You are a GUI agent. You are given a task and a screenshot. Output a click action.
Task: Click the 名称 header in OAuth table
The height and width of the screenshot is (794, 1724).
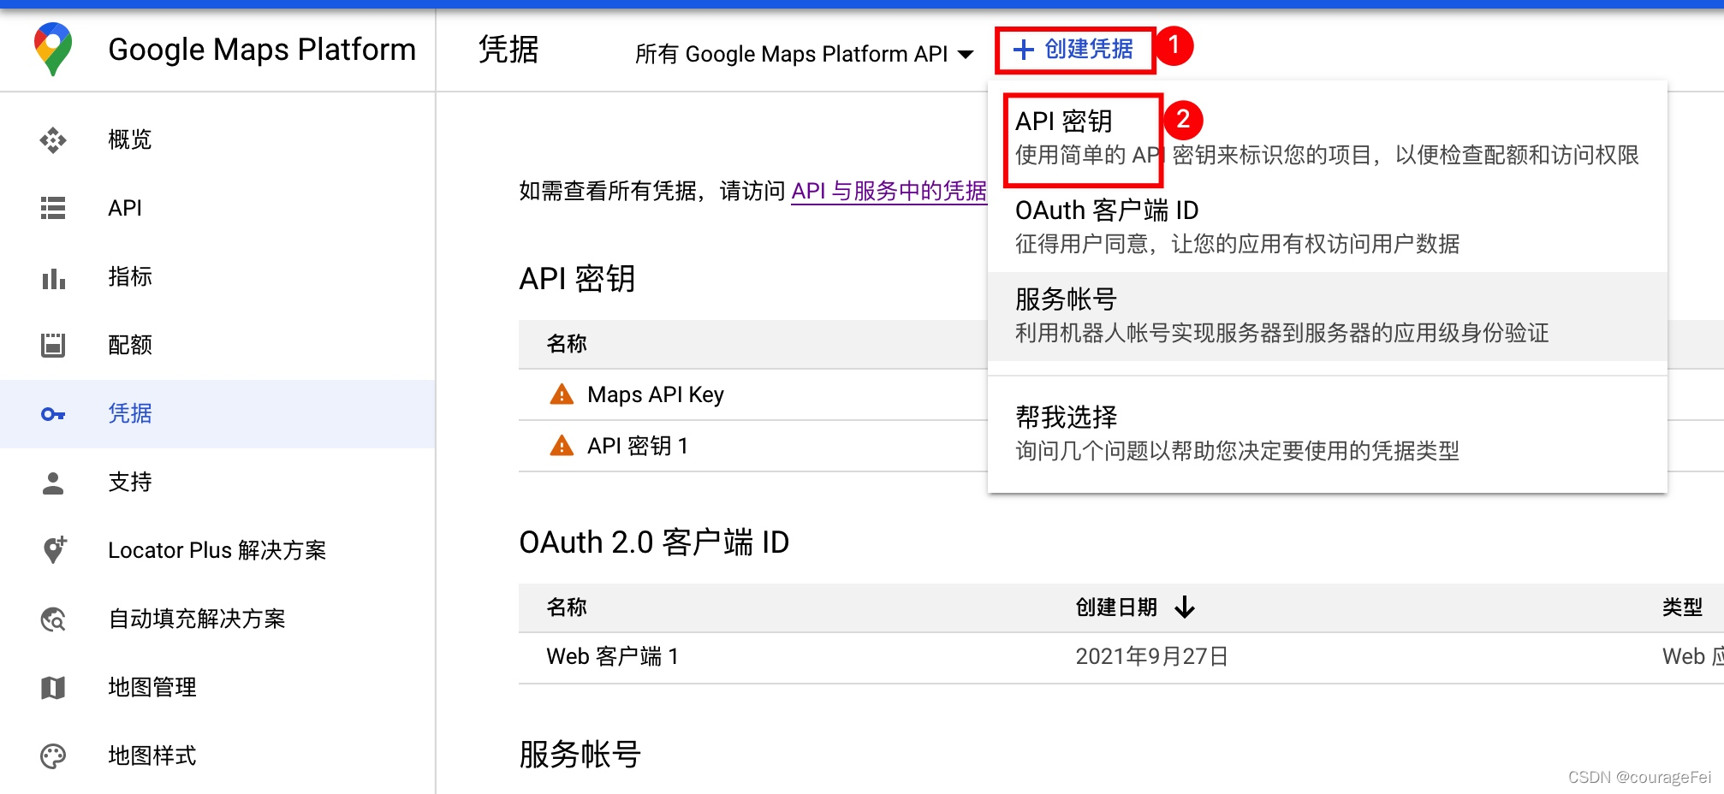[567, 607]
